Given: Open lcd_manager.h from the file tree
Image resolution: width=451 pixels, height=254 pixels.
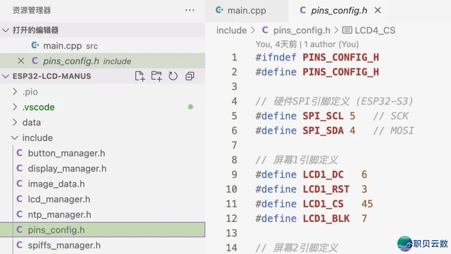Looking at the screenshot, I should (x=58, y=199).
